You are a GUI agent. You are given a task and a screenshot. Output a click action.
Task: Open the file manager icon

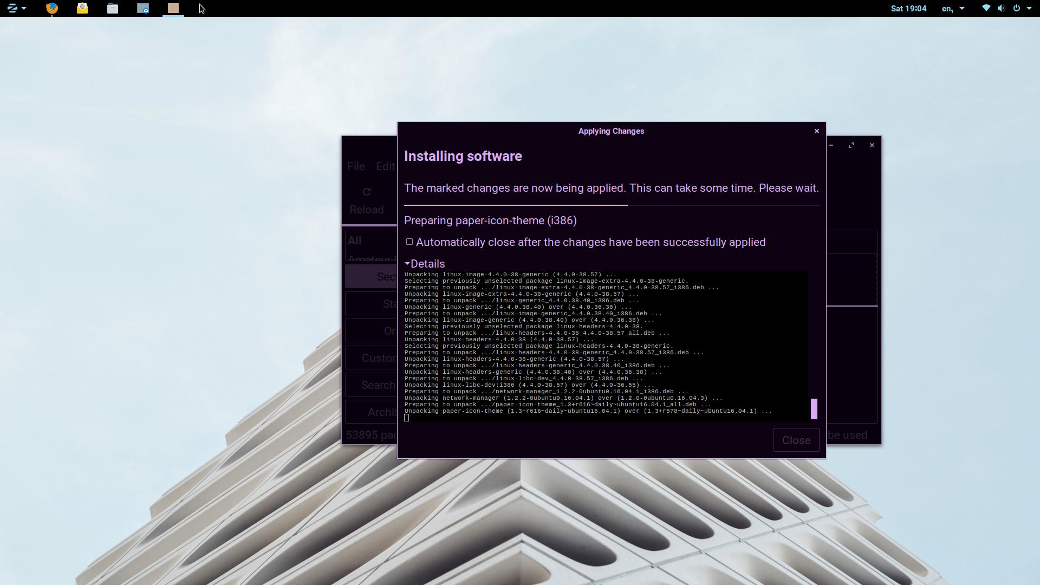point(113,8)
